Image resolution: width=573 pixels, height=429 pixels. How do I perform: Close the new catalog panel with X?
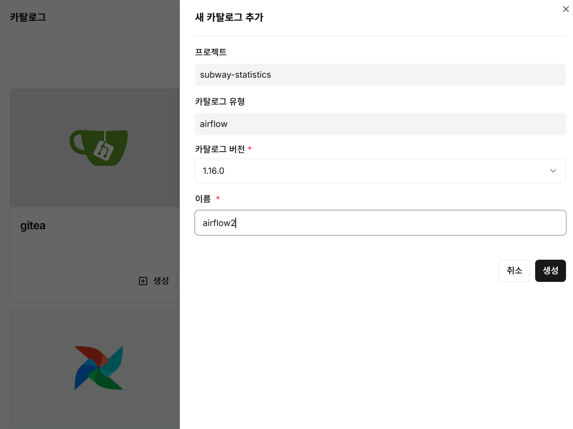click(x=566, y=9)
